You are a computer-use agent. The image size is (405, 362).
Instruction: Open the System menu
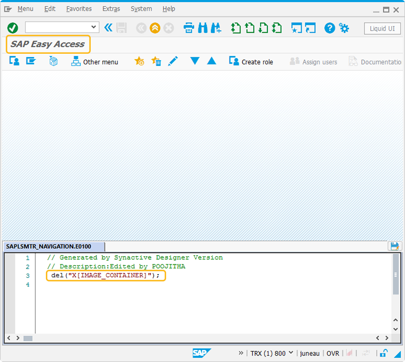pyautogui.click(x=141, y=9)
